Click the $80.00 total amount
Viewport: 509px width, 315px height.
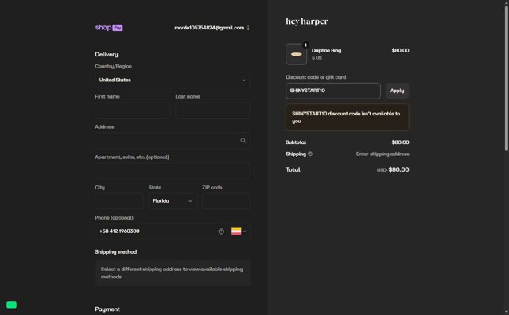click(398, 169)
